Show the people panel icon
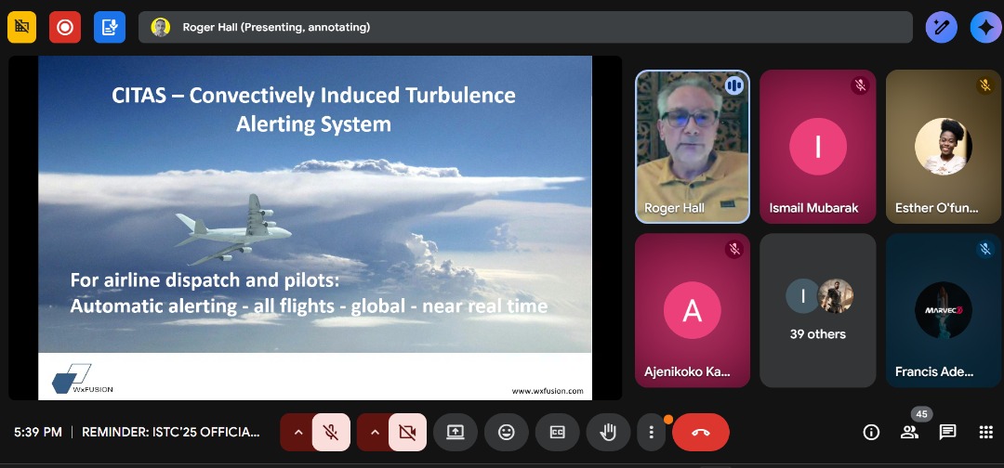The width and height of the screenshot is (1004, 468). tap(909, 432)
